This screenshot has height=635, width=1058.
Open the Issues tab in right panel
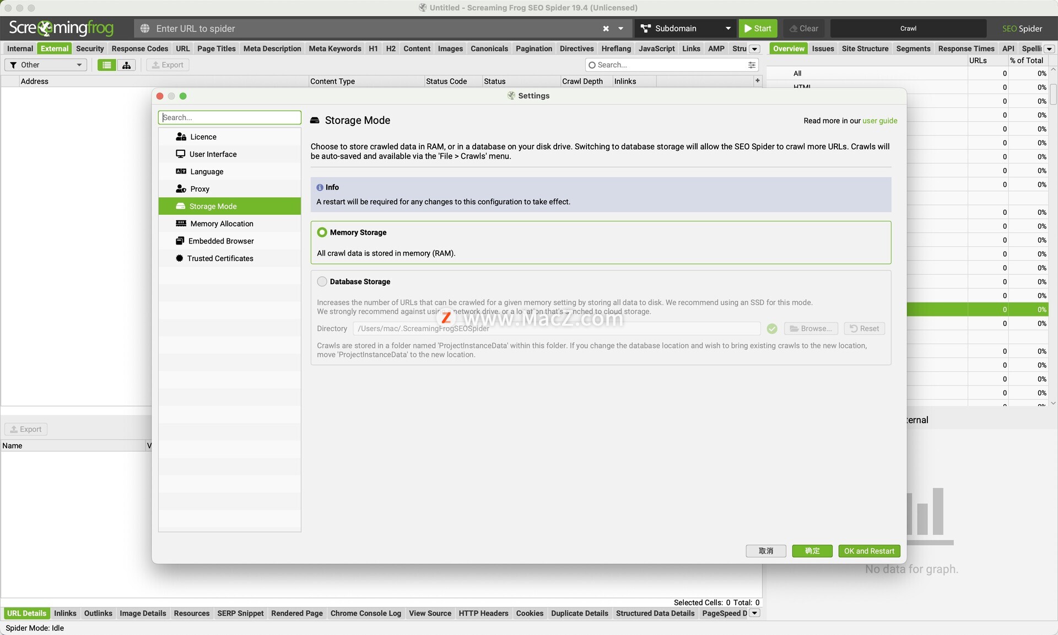coord(823,48)
